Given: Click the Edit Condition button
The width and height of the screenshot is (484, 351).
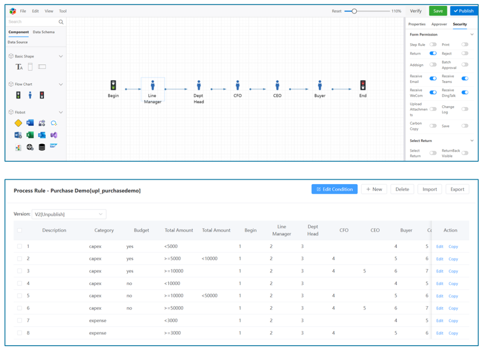Looking at the screenshot, I should point(334,189).
